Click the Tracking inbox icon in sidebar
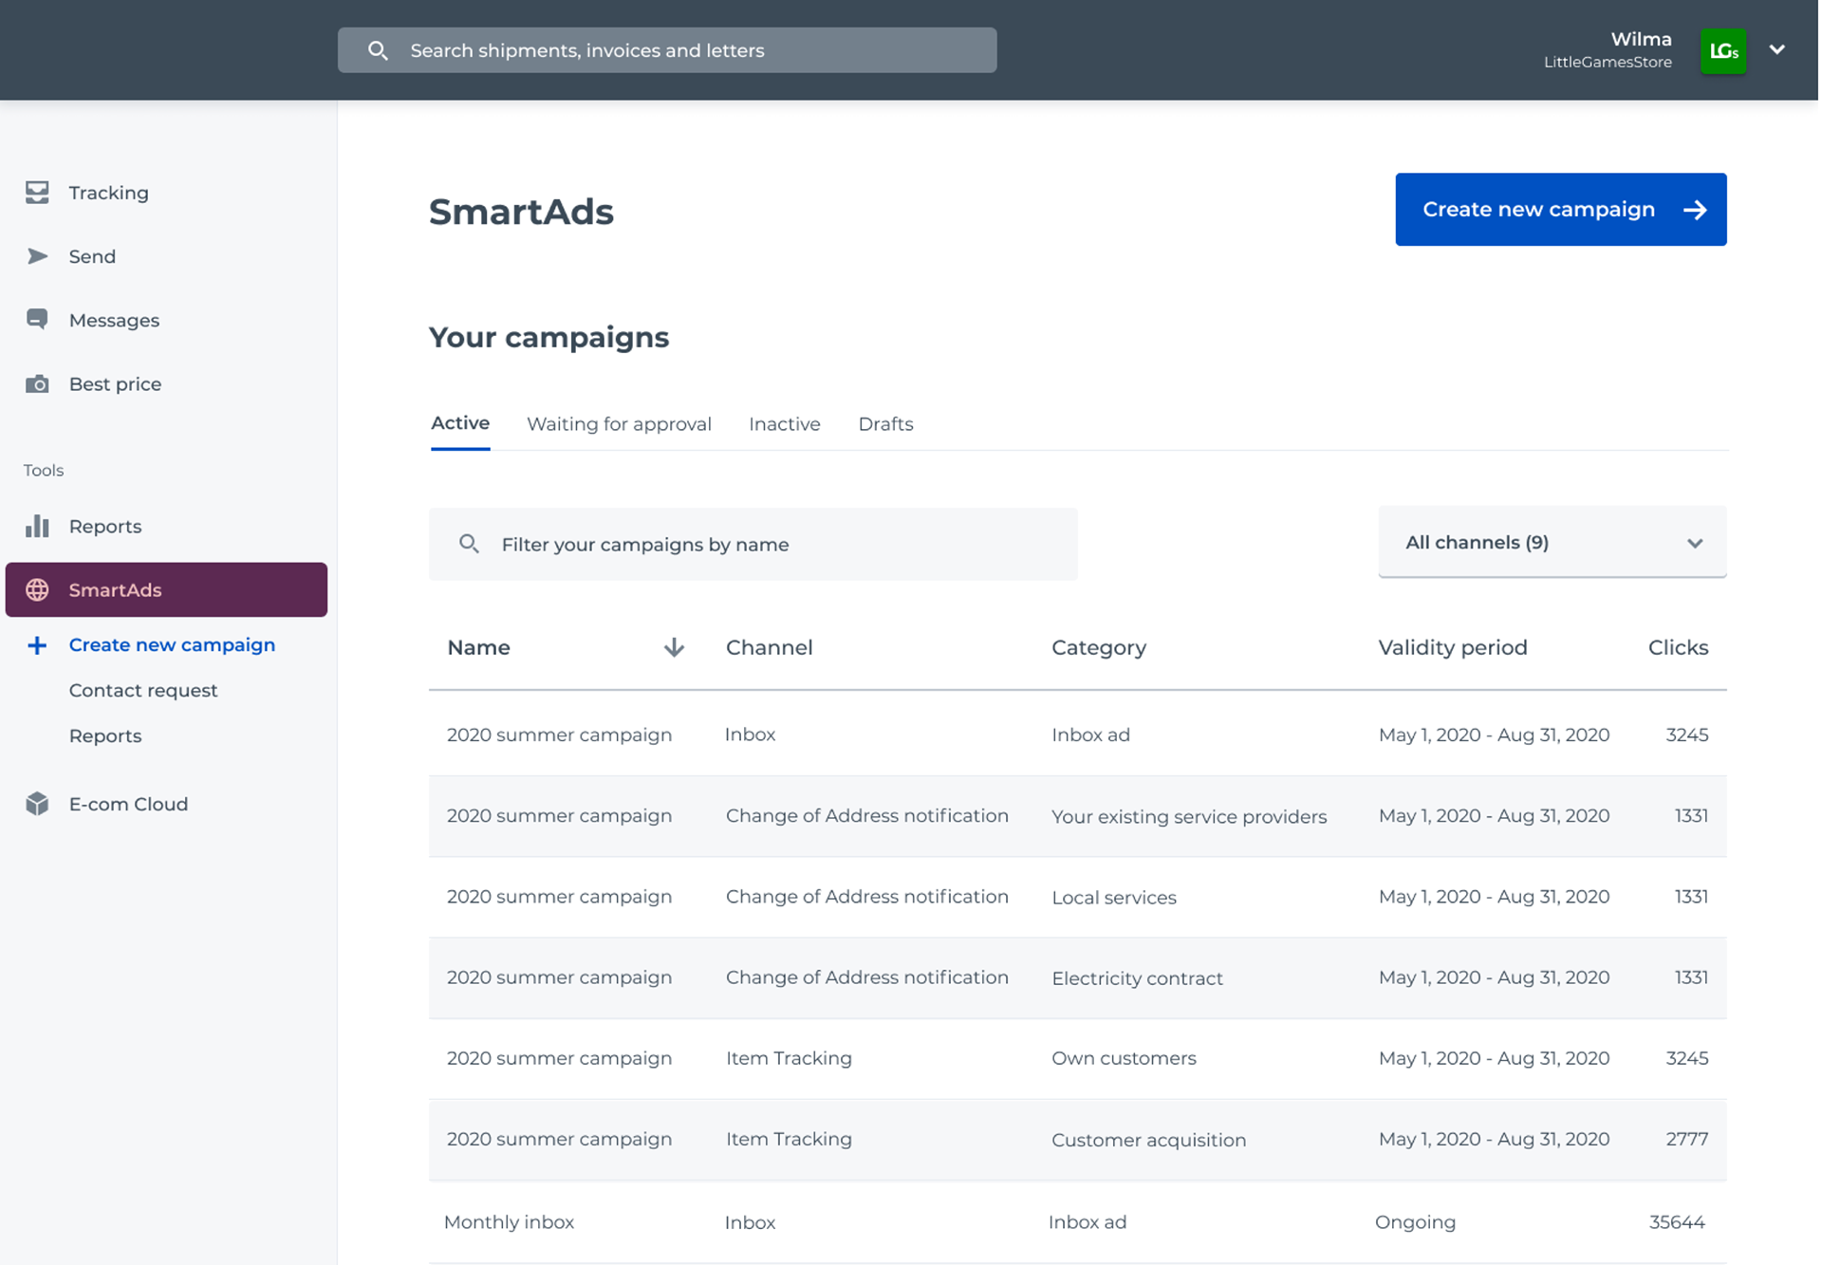This screenshot has width=1822, height=1265. pos(37,193)
